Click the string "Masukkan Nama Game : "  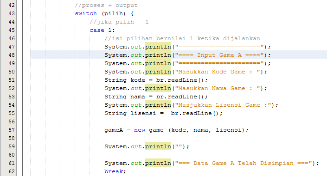(x=218, y=88)
